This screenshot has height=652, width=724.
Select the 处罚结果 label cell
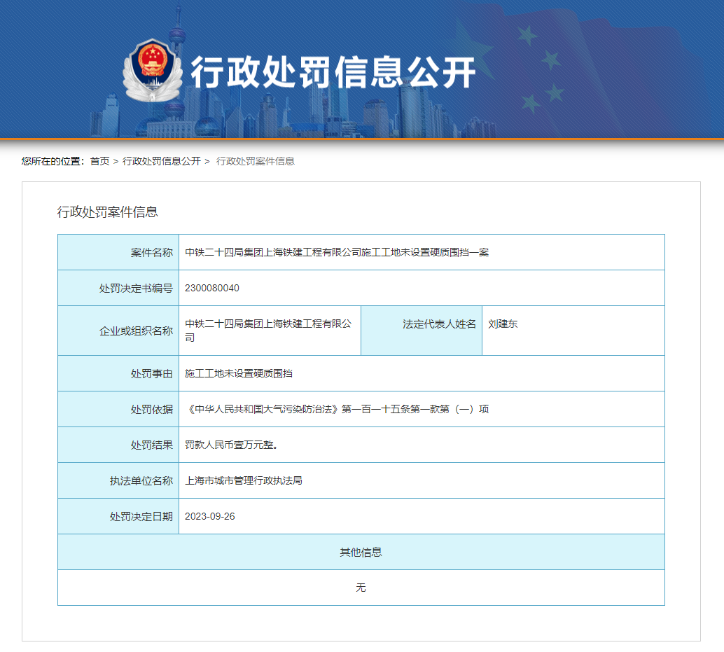118,445
